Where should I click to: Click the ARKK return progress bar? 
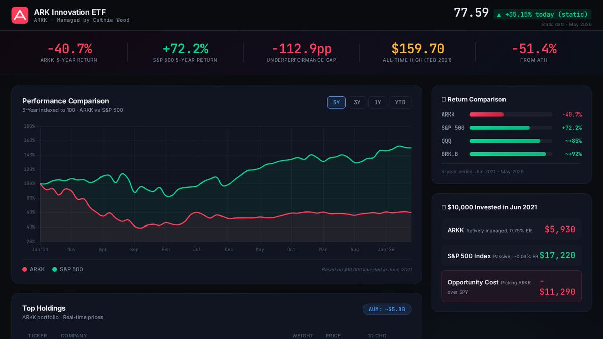(x=511, y=115)
